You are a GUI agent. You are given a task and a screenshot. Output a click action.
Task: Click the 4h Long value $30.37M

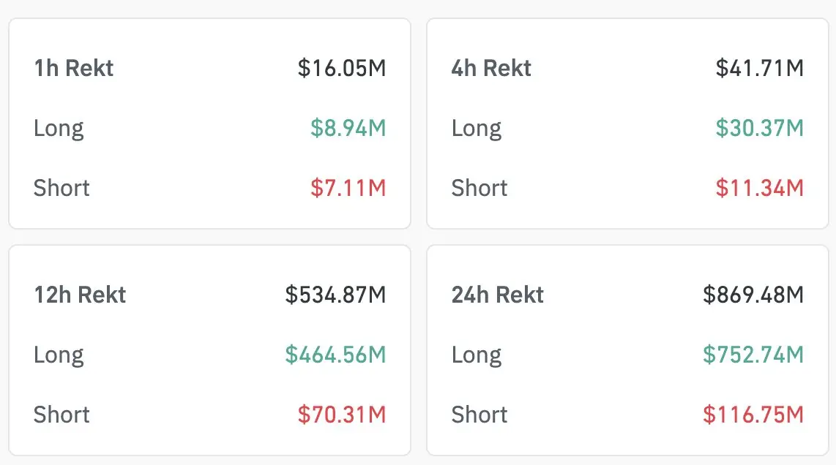(760, 128)
